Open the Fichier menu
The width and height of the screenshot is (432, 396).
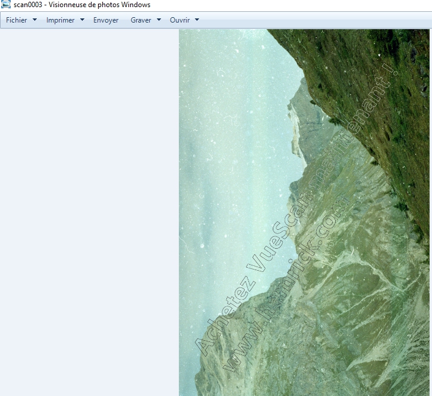point(17,20)
